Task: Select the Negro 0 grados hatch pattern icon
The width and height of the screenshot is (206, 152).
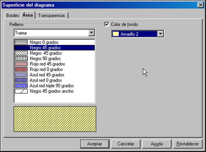Action: 21,42
